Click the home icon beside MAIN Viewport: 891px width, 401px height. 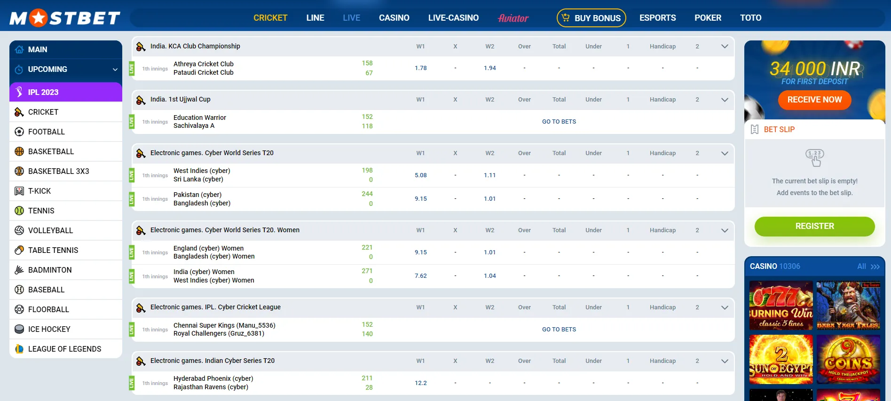pos(19,49)
